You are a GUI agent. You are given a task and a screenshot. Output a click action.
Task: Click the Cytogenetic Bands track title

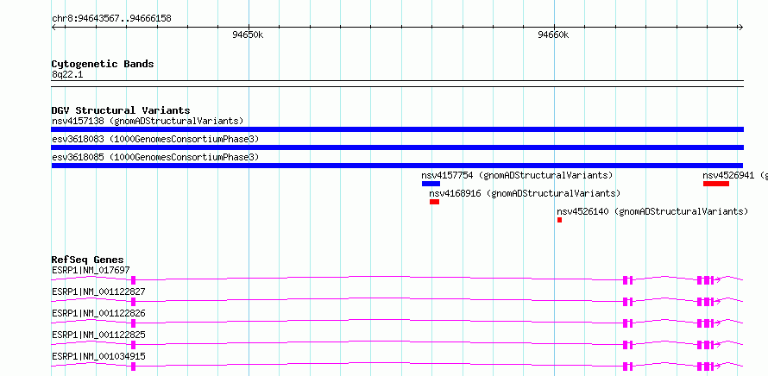tap(103, 64)
